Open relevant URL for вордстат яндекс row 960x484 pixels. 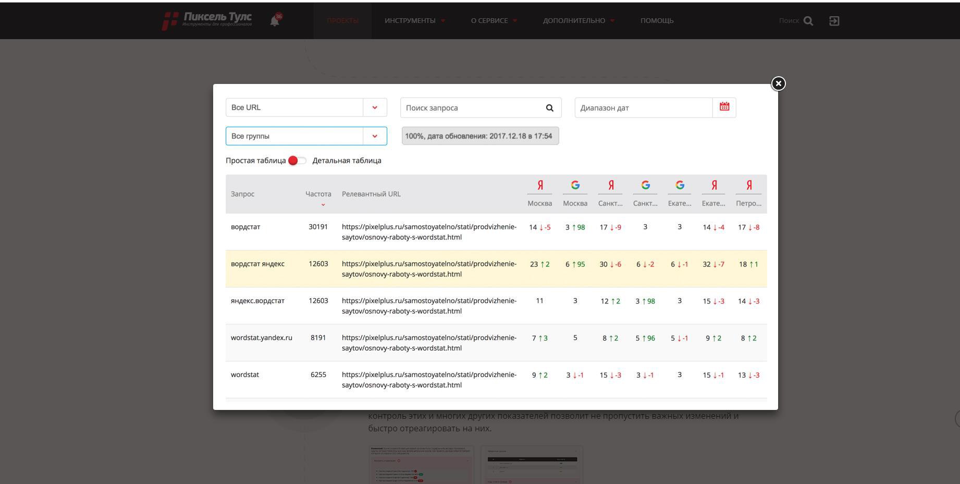point(429,269)
